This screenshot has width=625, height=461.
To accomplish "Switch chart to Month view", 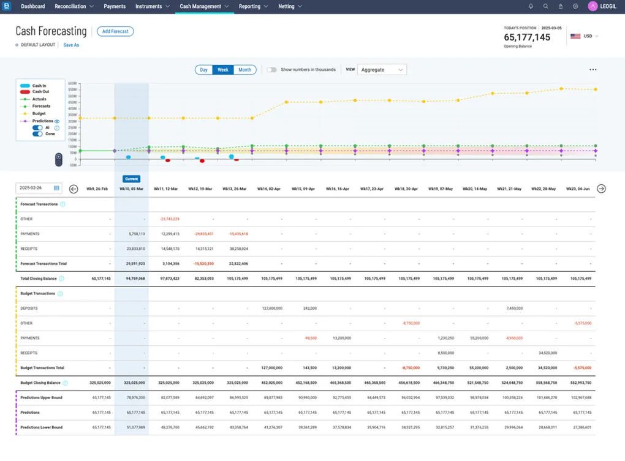I will coord(244,70).
